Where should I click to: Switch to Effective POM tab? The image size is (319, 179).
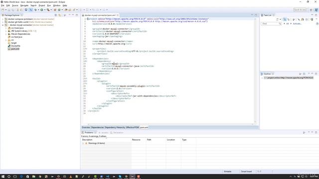tap(133, 127)
